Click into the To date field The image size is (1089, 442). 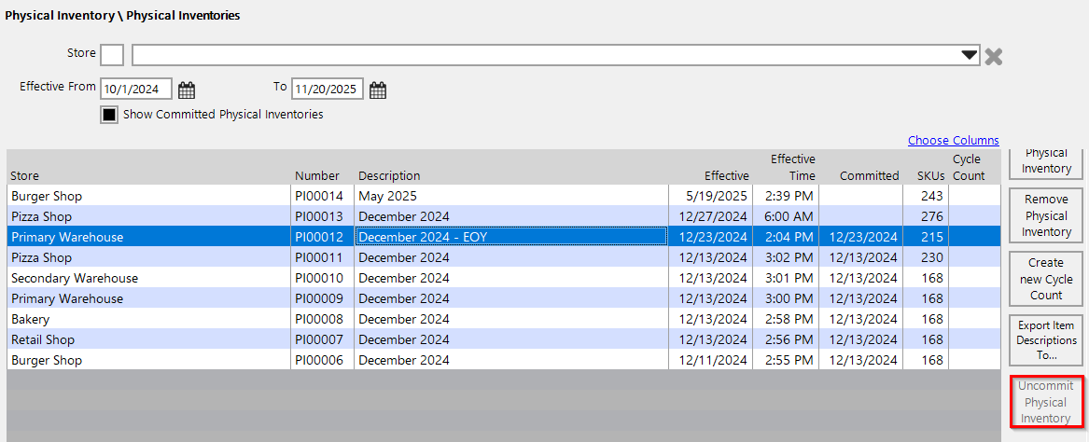pos(327,90)
